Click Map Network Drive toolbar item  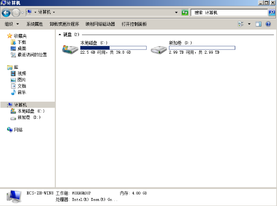coord(100,24)
